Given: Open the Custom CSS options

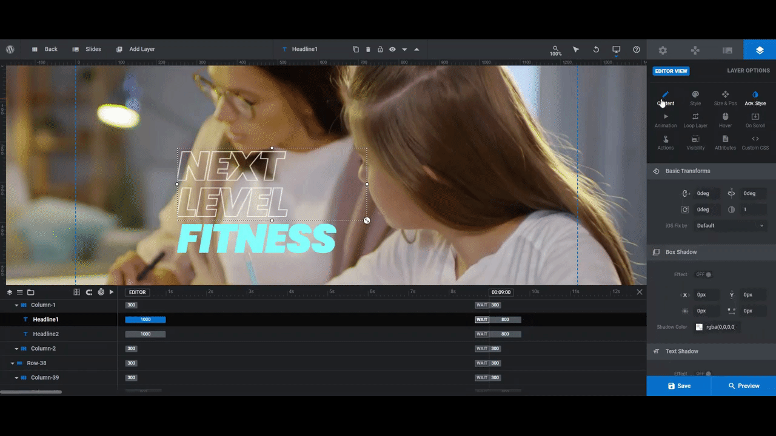Looking at the screenshot, I should 755,143.
